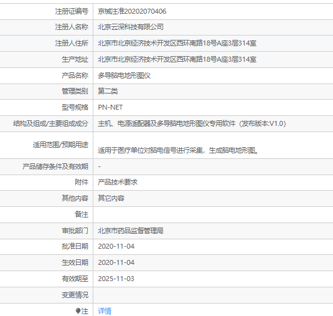Click the 备注 label cell
The height and width of the screenshot is (316, 333).
(46, 214)
